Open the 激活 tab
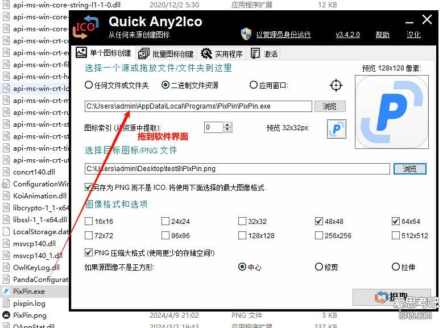Screen dimensions: 447x328 point(264,53)
